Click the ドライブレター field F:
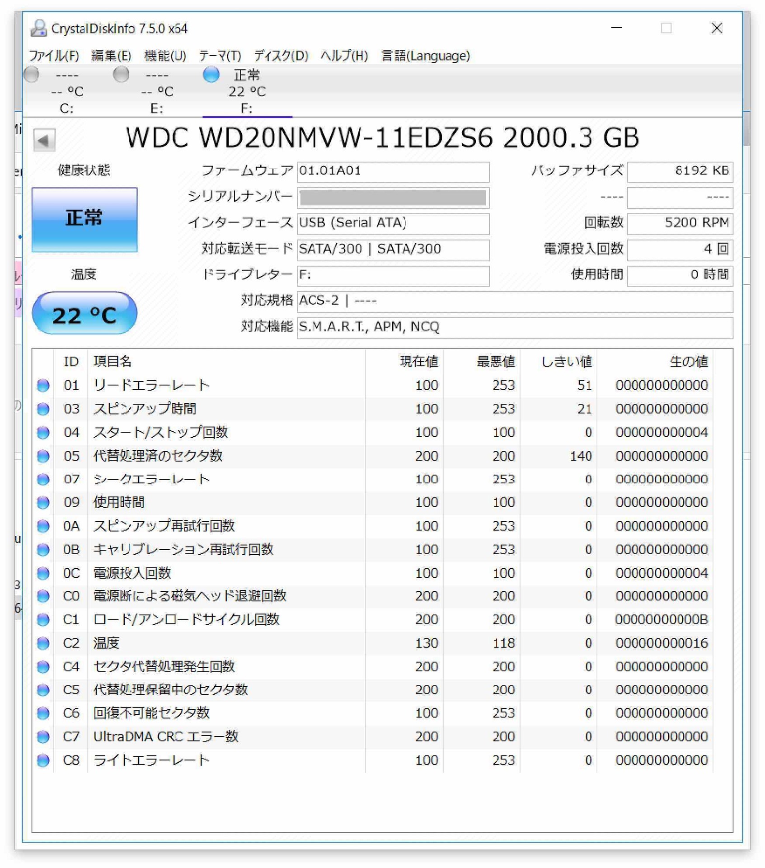This screenshot has height=868, width=765. [394, 276]
